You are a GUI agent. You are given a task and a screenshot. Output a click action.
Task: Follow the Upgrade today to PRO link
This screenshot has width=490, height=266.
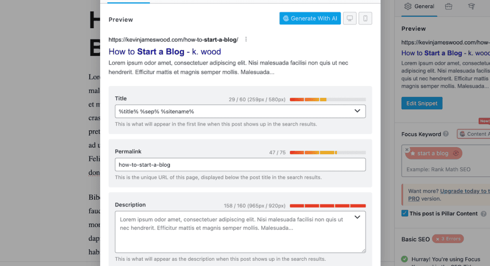(x=450, y=194)
